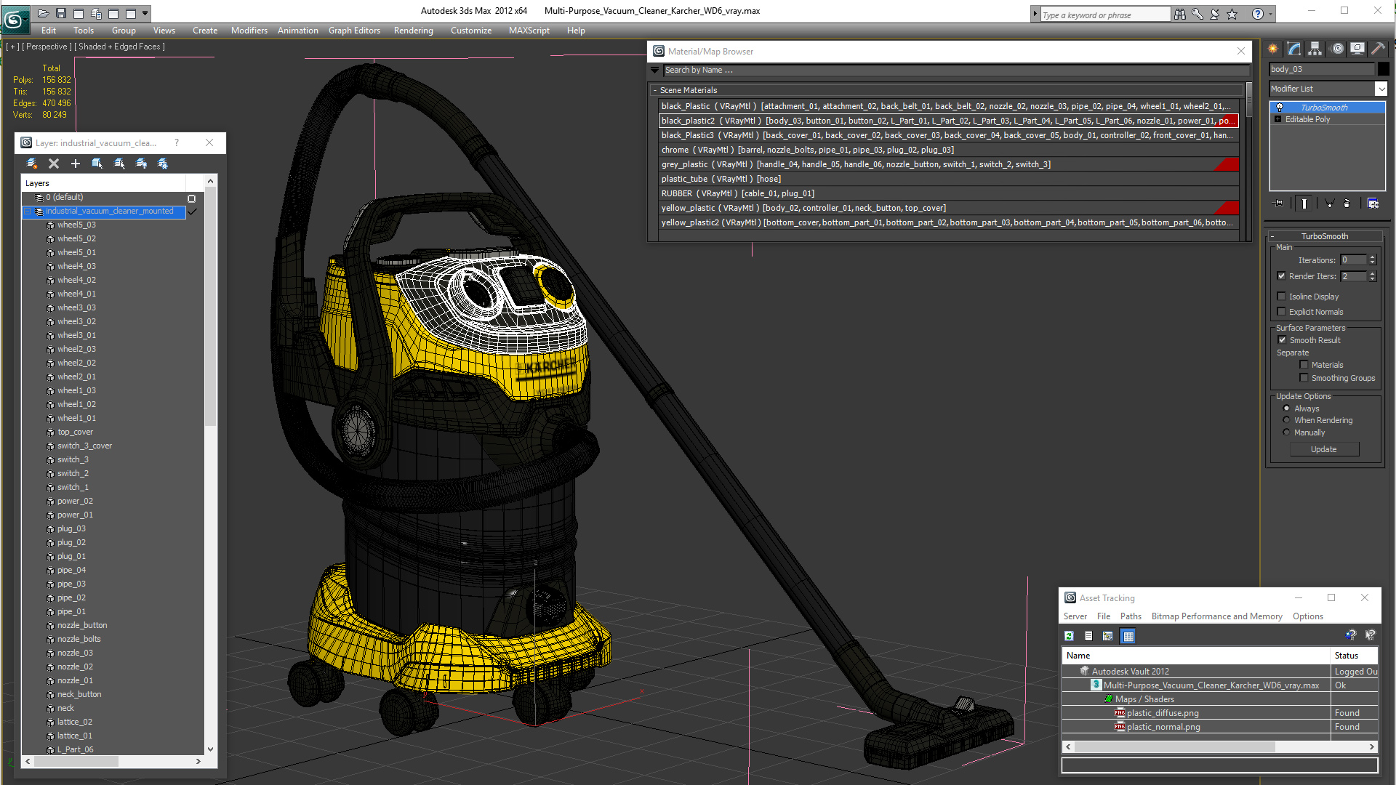Click Freeze/Unfreeze All Layers snowflake icon

tap(163, 164)
